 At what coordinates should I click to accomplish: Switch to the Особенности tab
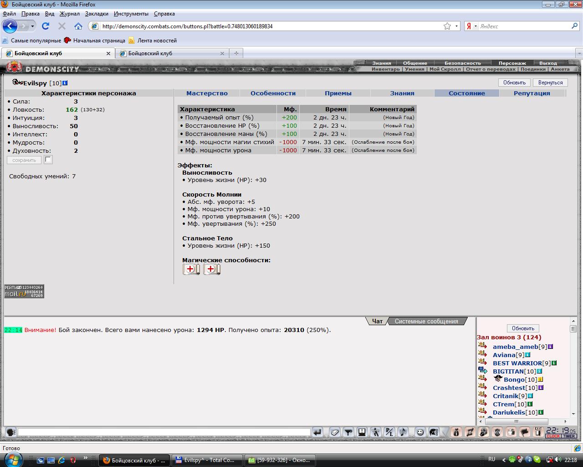(x=273, y=93)
